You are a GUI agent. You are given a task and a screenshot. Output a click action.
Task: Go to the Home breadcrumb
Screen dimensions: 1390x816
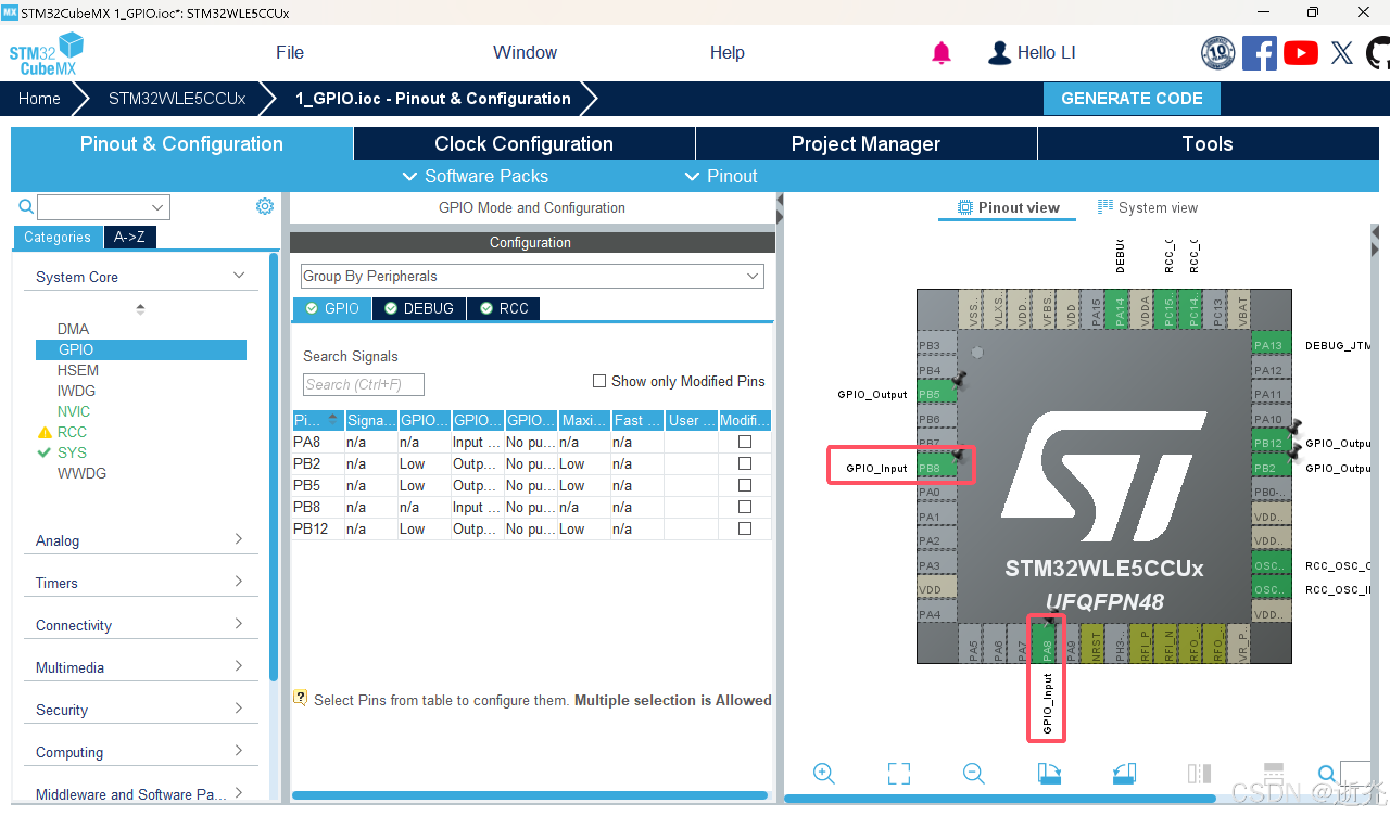[x=39, y=98]
